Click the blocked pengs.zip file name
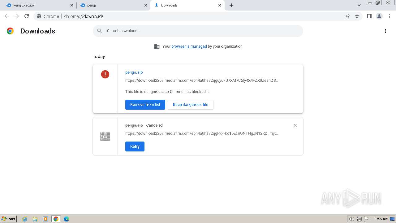 (134, 72)
